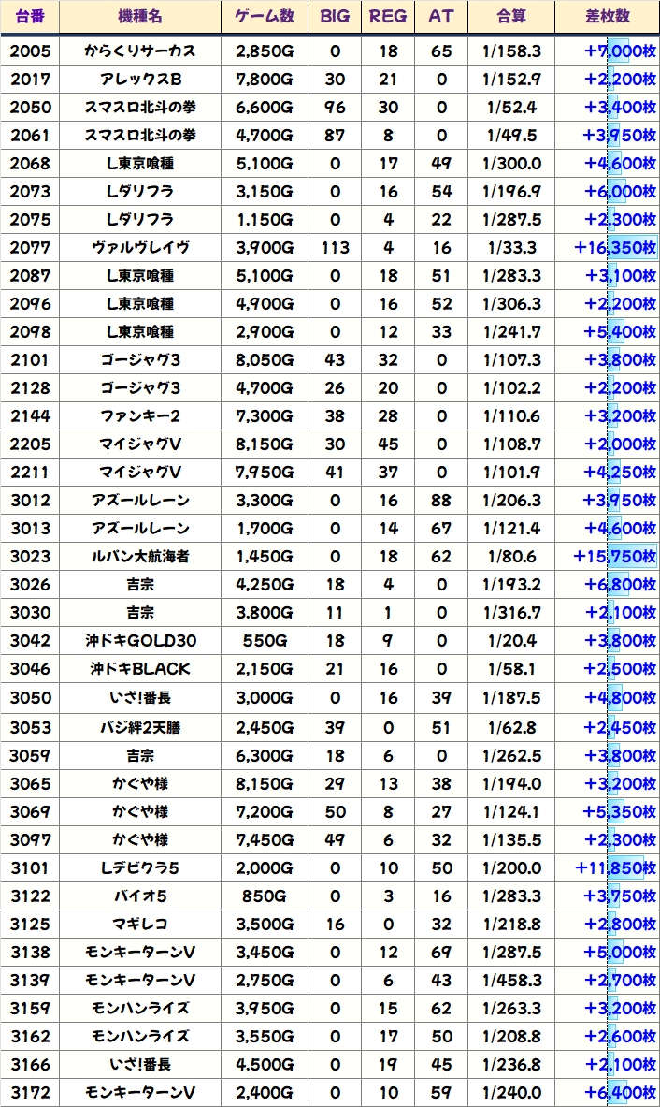Click 550G game count

coord(265,640)
